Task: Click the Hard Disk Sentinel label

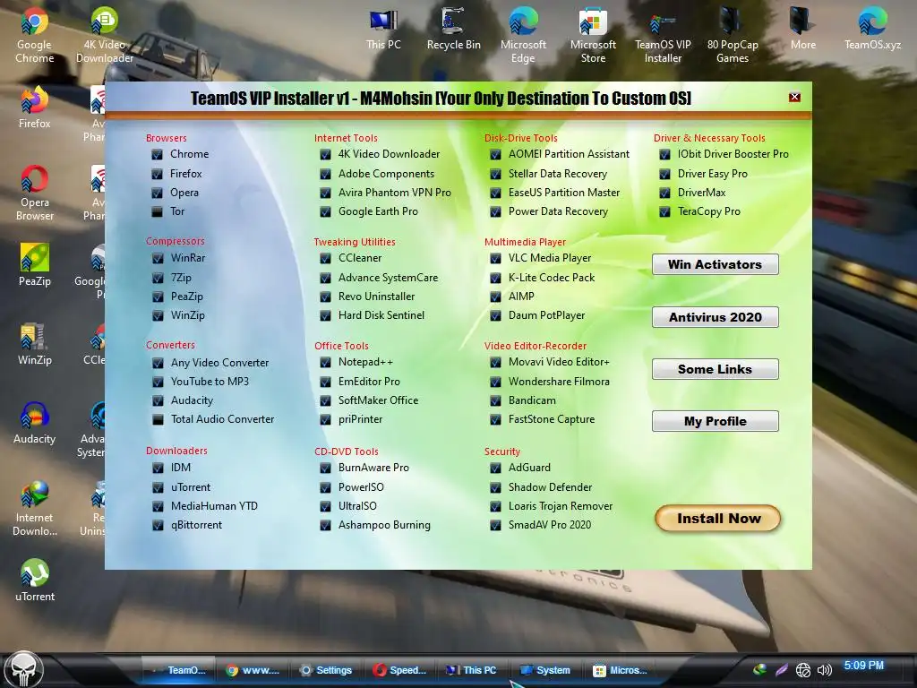Action: click(381, 315)
